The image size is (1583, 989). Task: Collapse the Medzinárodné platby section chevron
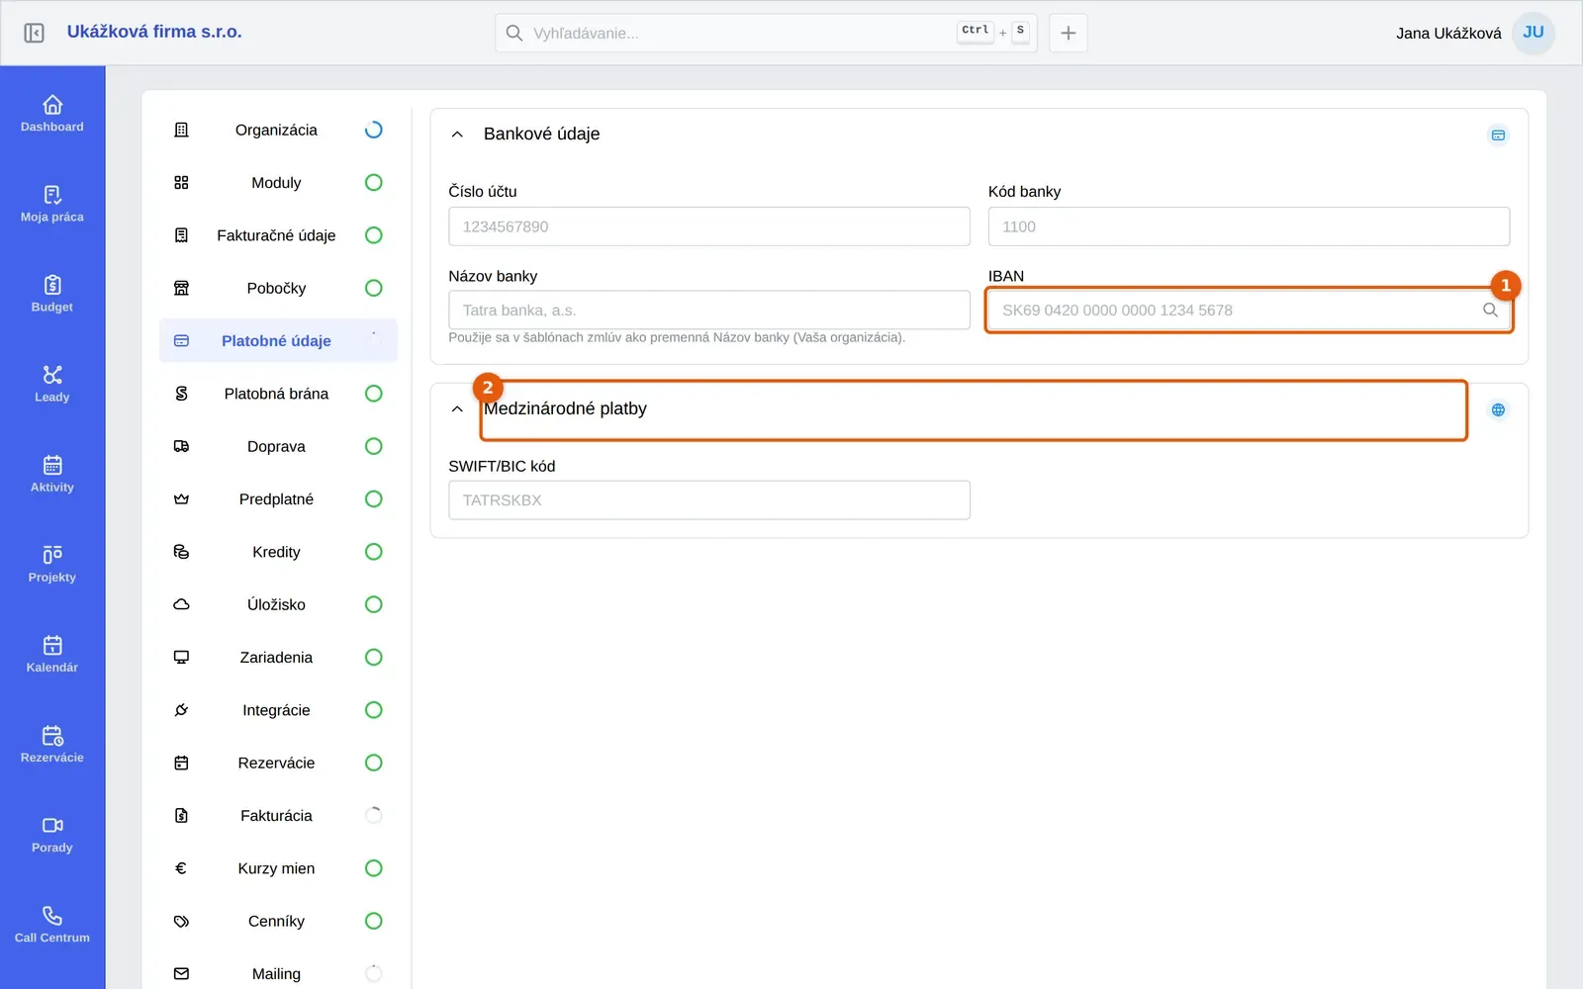click(457, 408)
